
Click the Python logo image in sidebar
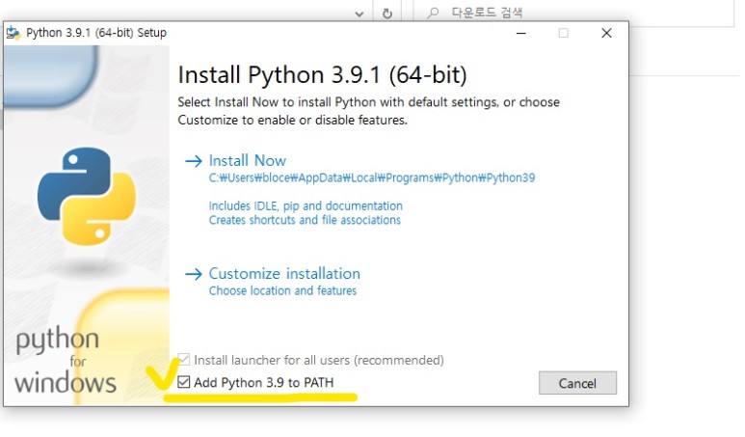[x=87, y=196]
